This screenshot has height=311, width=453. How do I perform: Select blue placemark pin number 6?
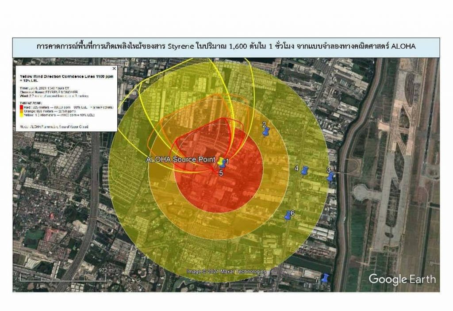(288, 215)
